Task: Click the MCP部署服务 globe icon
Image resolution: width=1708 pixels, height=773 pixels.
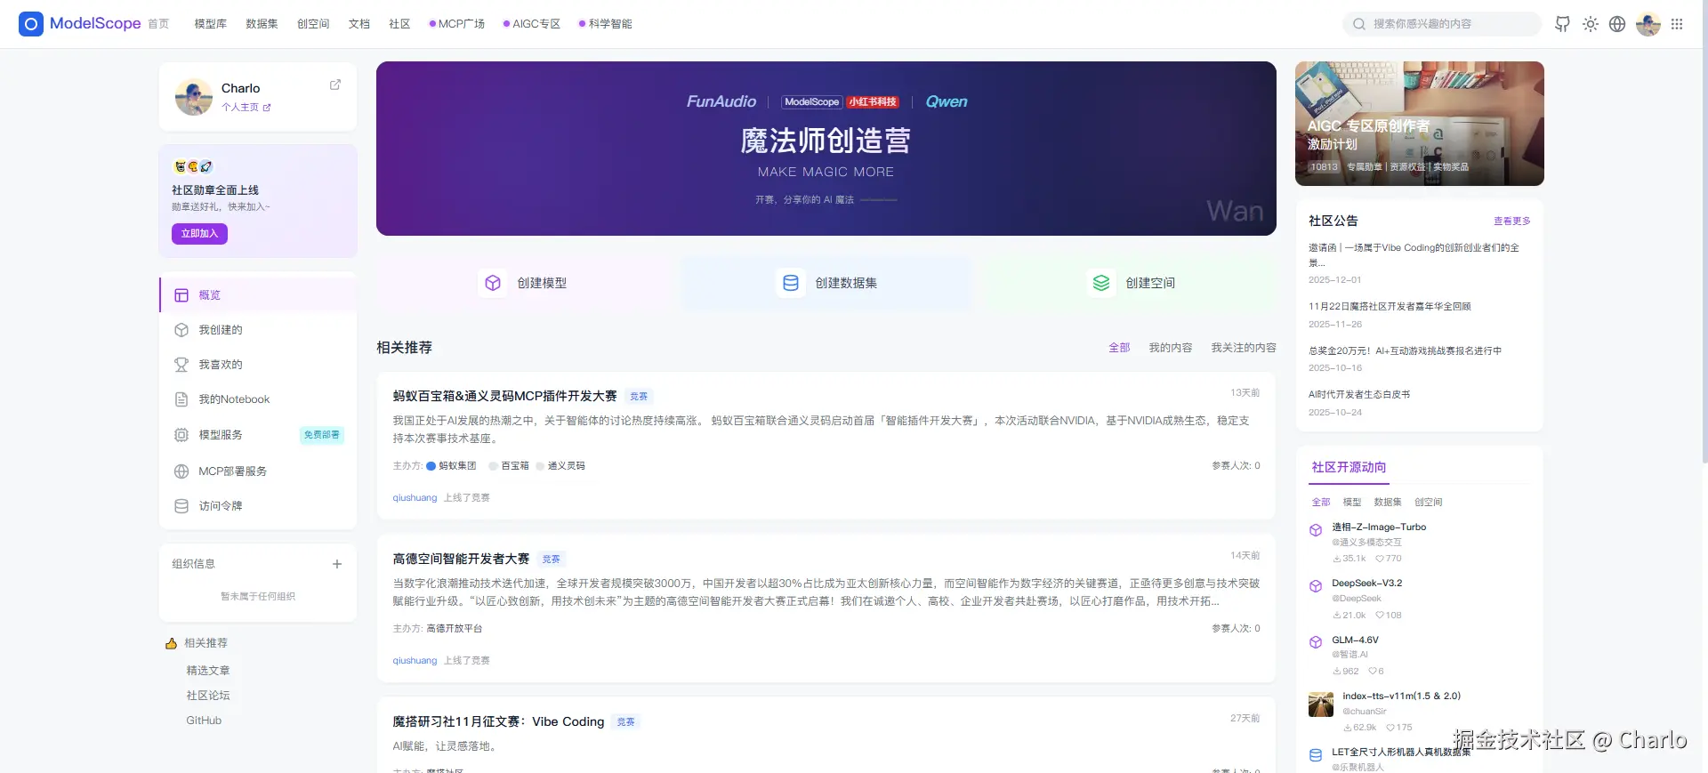Action: (181, 471)
